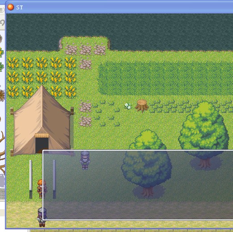Image resolution: width=233 pixels, height=232 pixels.
Task: Click the ST window title text
Action: (20, 7)
